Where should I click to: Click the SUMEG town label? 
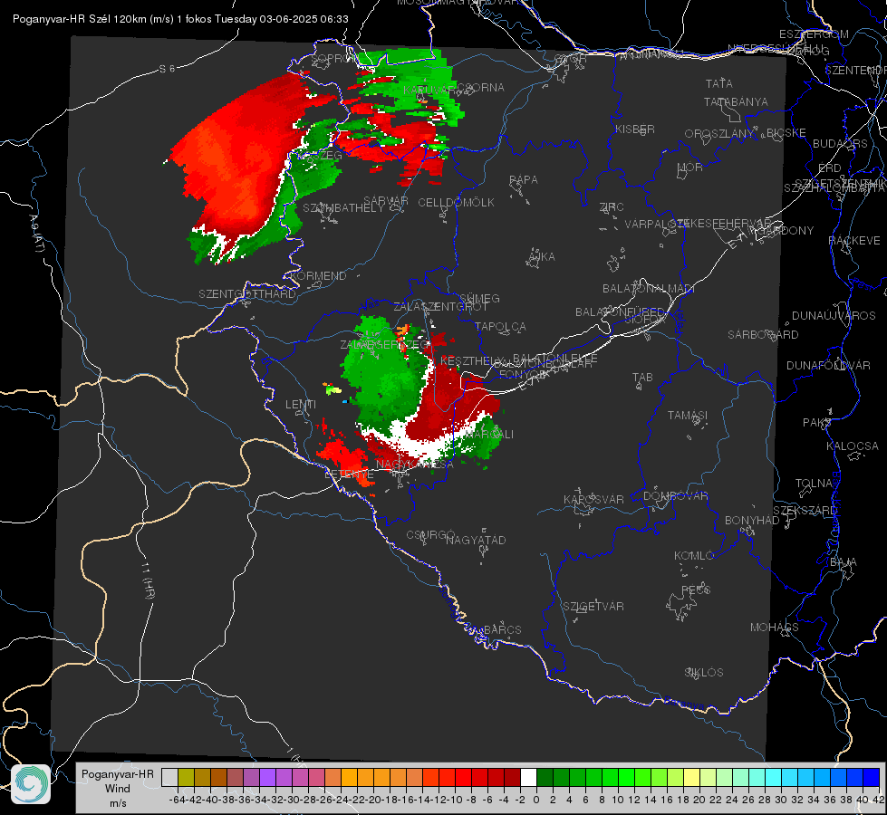(x=479, y=298)
